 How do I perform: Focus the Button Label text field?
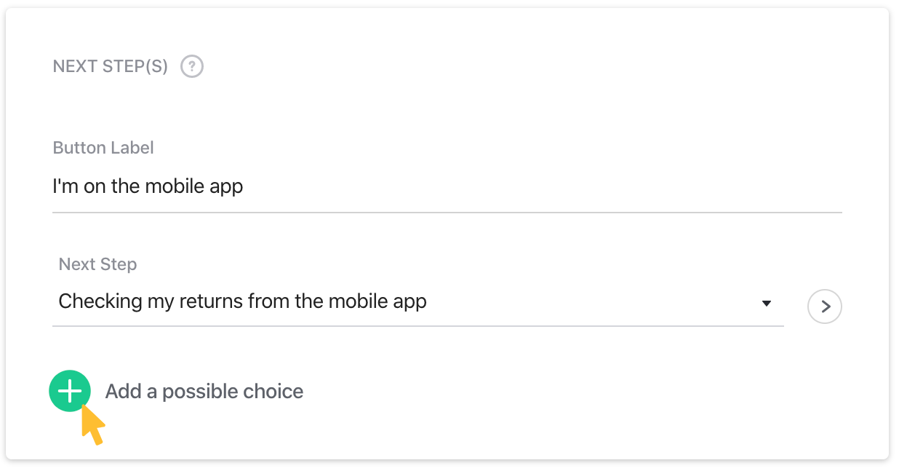(447, 187)
